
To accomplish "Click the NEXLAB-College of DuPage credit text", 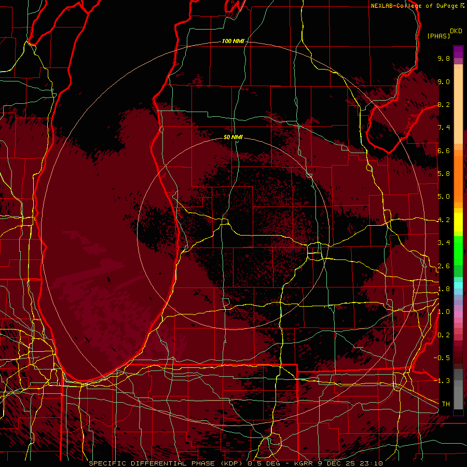I will click(x=414, y=6).
